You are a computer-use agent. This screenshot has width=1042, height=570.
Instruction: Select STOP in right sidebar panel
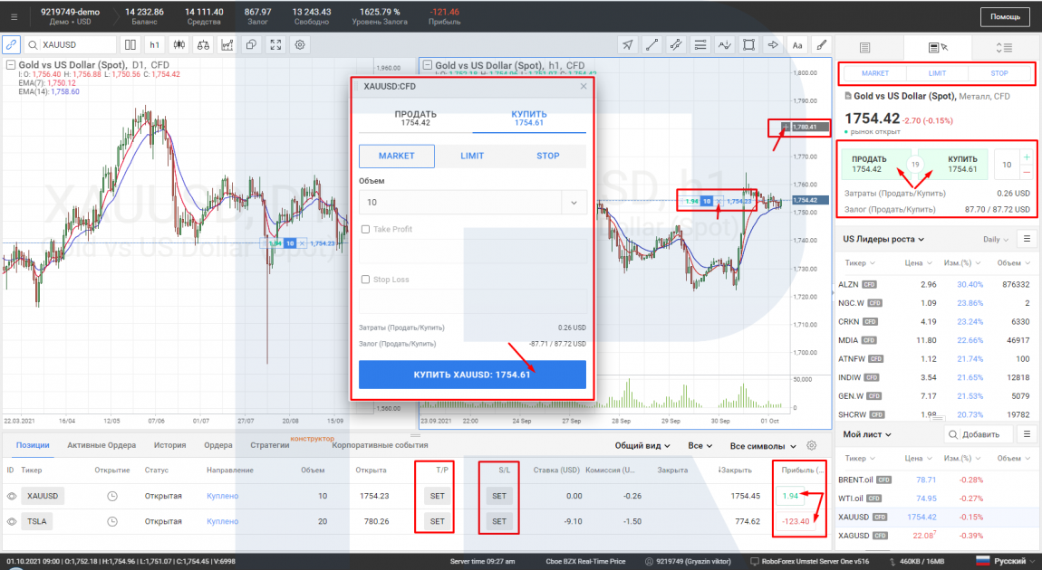pos(999,73)
